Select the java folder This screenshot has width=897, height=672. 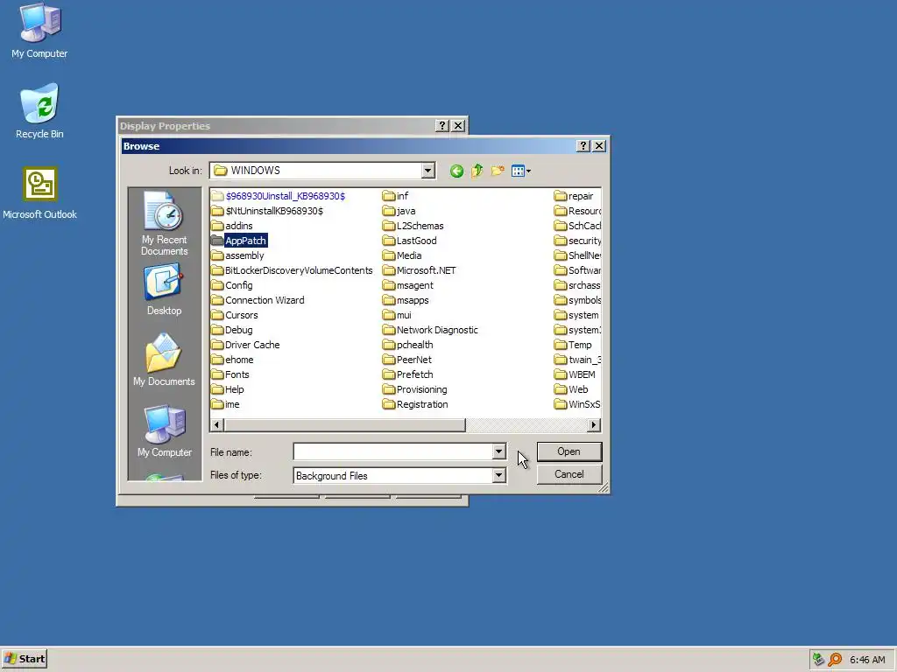[399, 211]
